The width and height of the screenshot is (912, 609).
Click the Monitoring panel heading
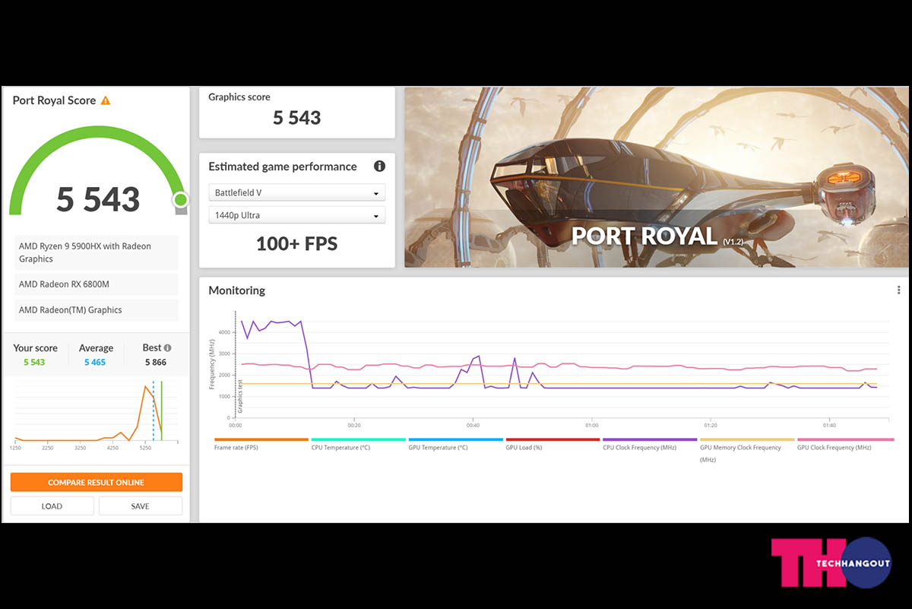click(237, 290)
